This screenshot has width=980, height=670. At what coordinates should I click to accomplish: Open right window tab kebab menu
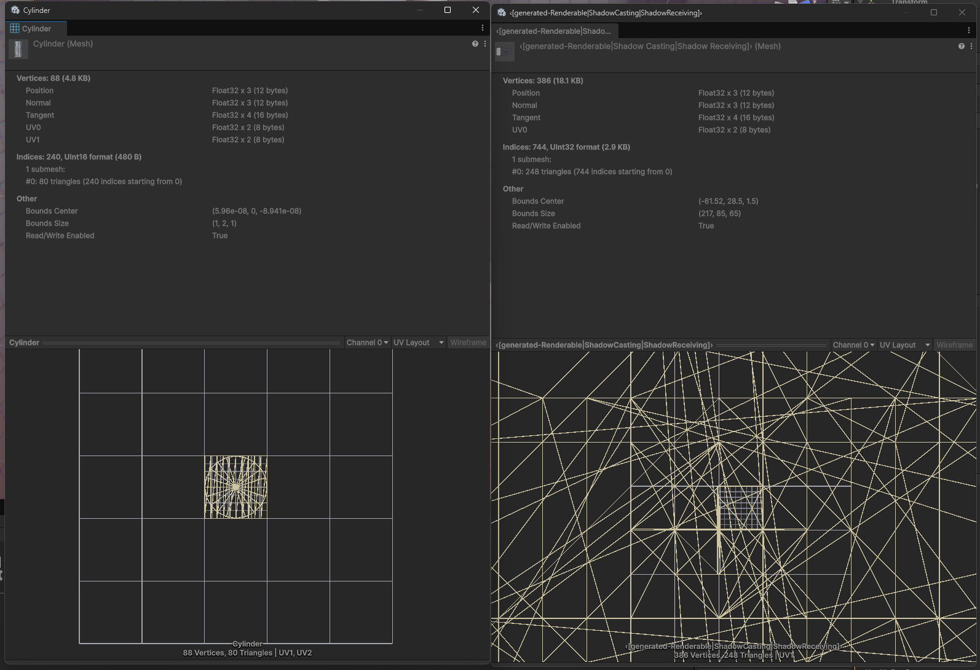pos(969,31)
